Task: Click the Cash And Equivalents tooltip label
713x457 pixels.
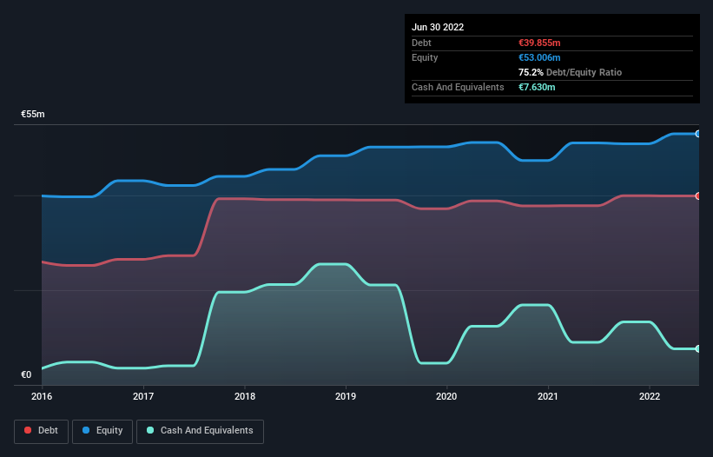Action: coord(458,87)
